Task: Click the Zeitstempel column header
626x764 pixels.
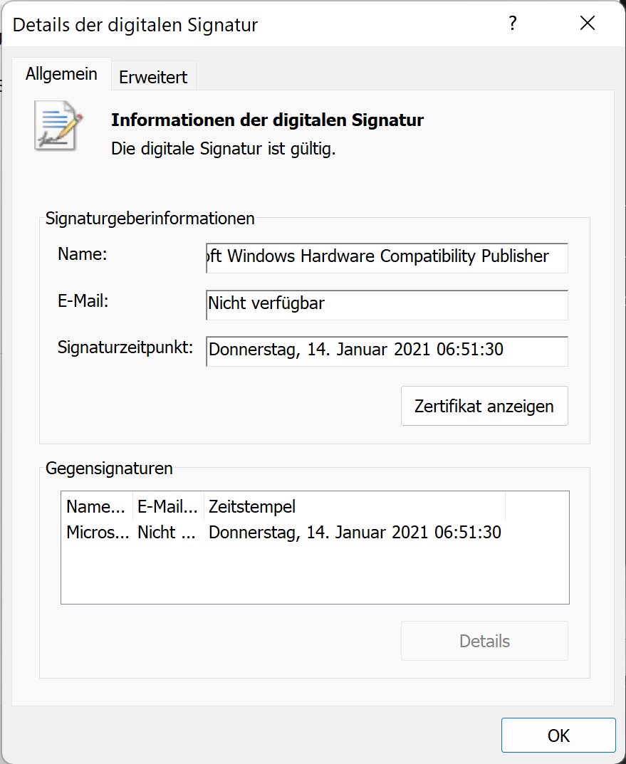Action: pos(355,506)
